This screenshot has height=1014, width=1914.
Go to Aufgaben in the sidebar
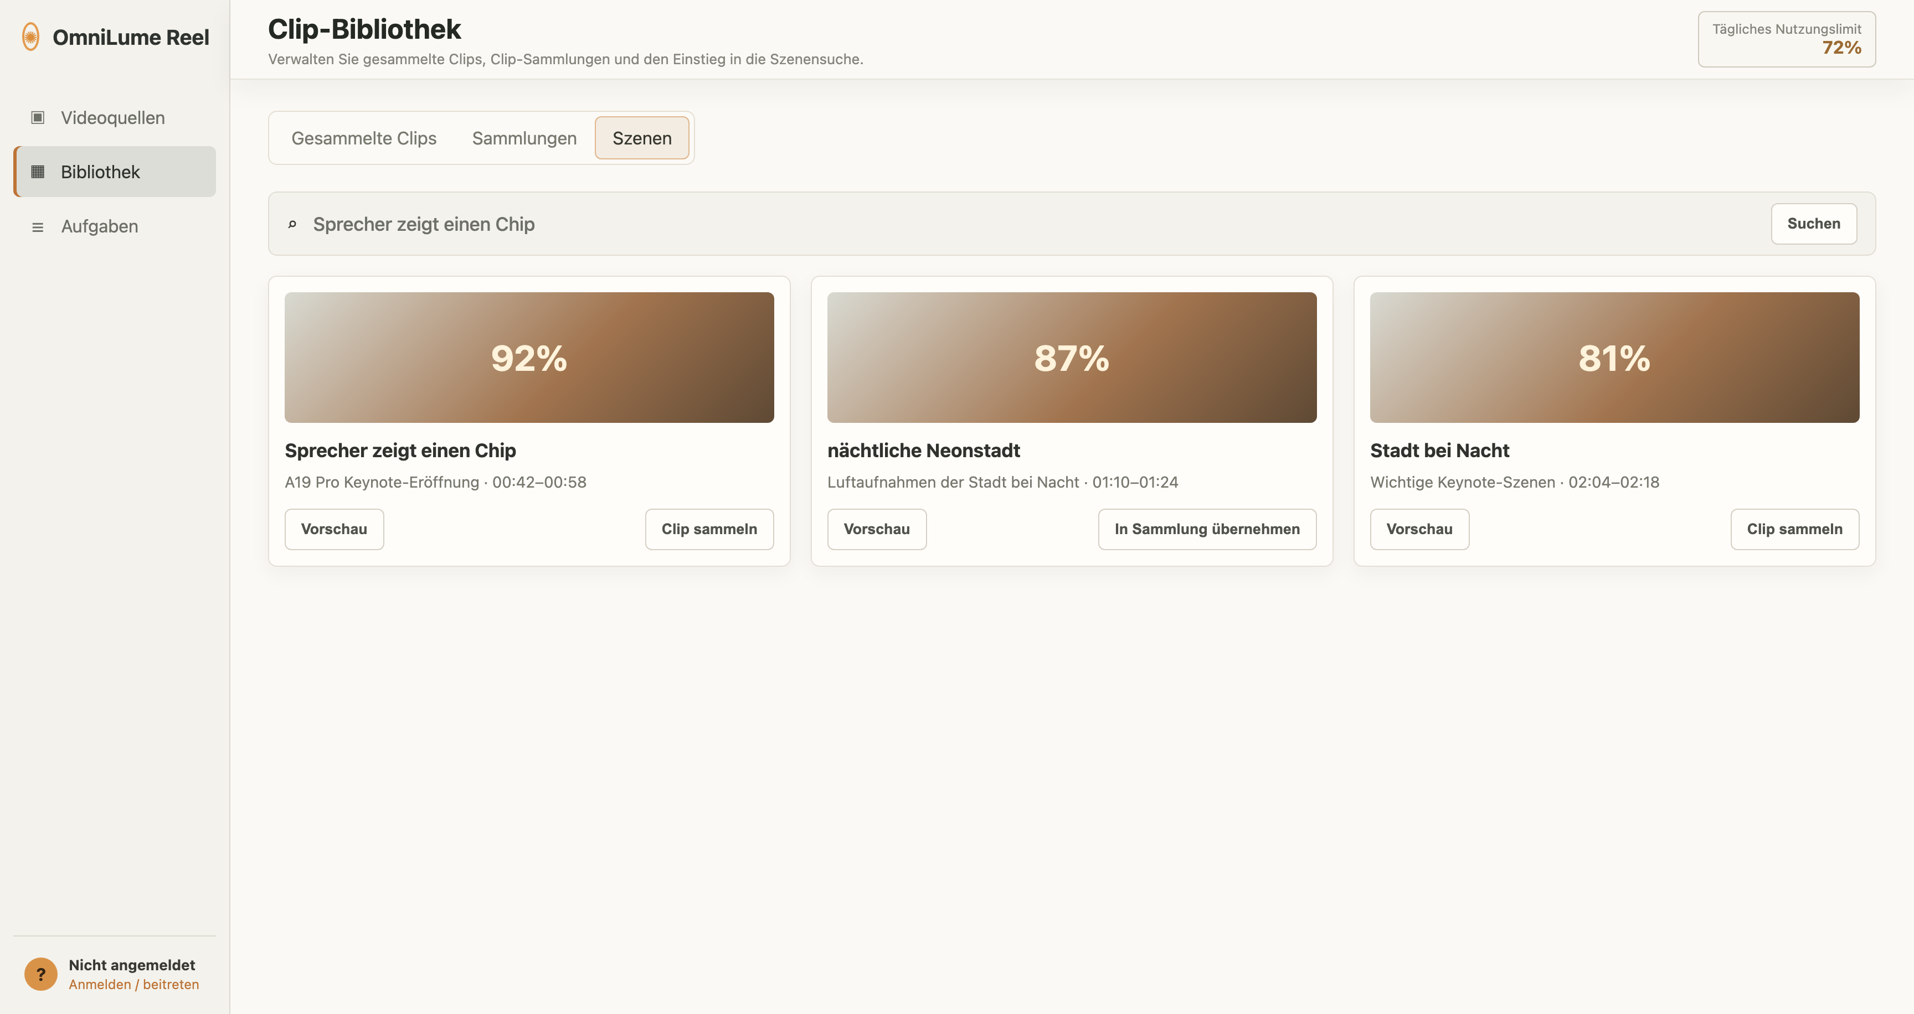tap(115, 226)
